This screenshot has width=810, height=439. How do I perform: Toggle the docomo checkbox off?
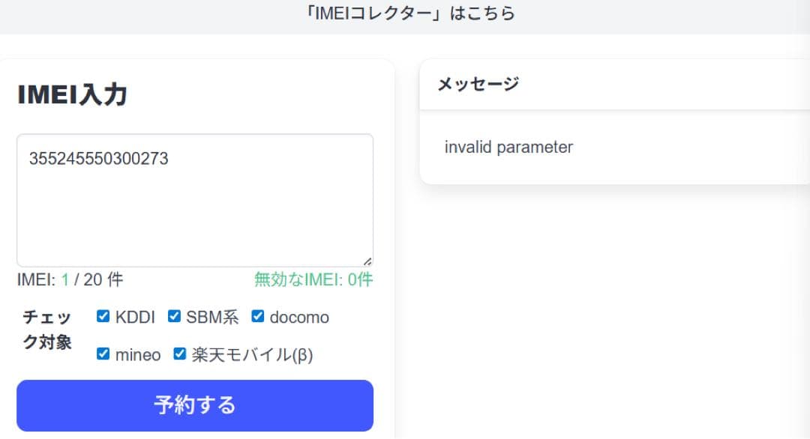pyautogui.click(x=257, y=316)
